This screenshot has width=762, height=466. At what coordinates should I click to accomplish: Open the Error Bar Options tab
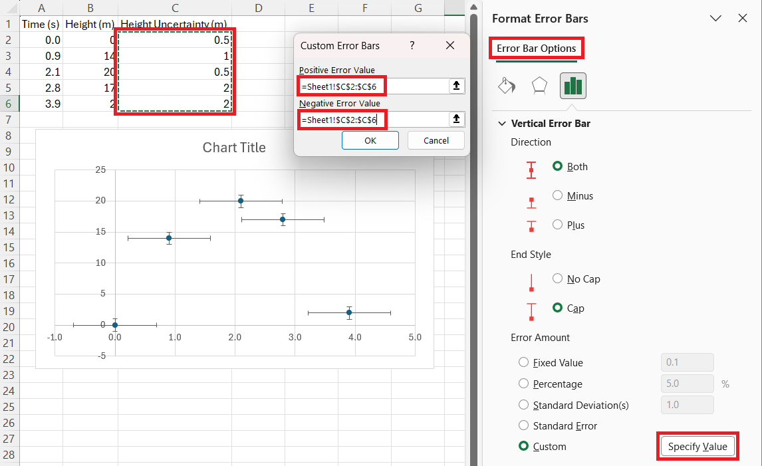[x=536, y=49]
